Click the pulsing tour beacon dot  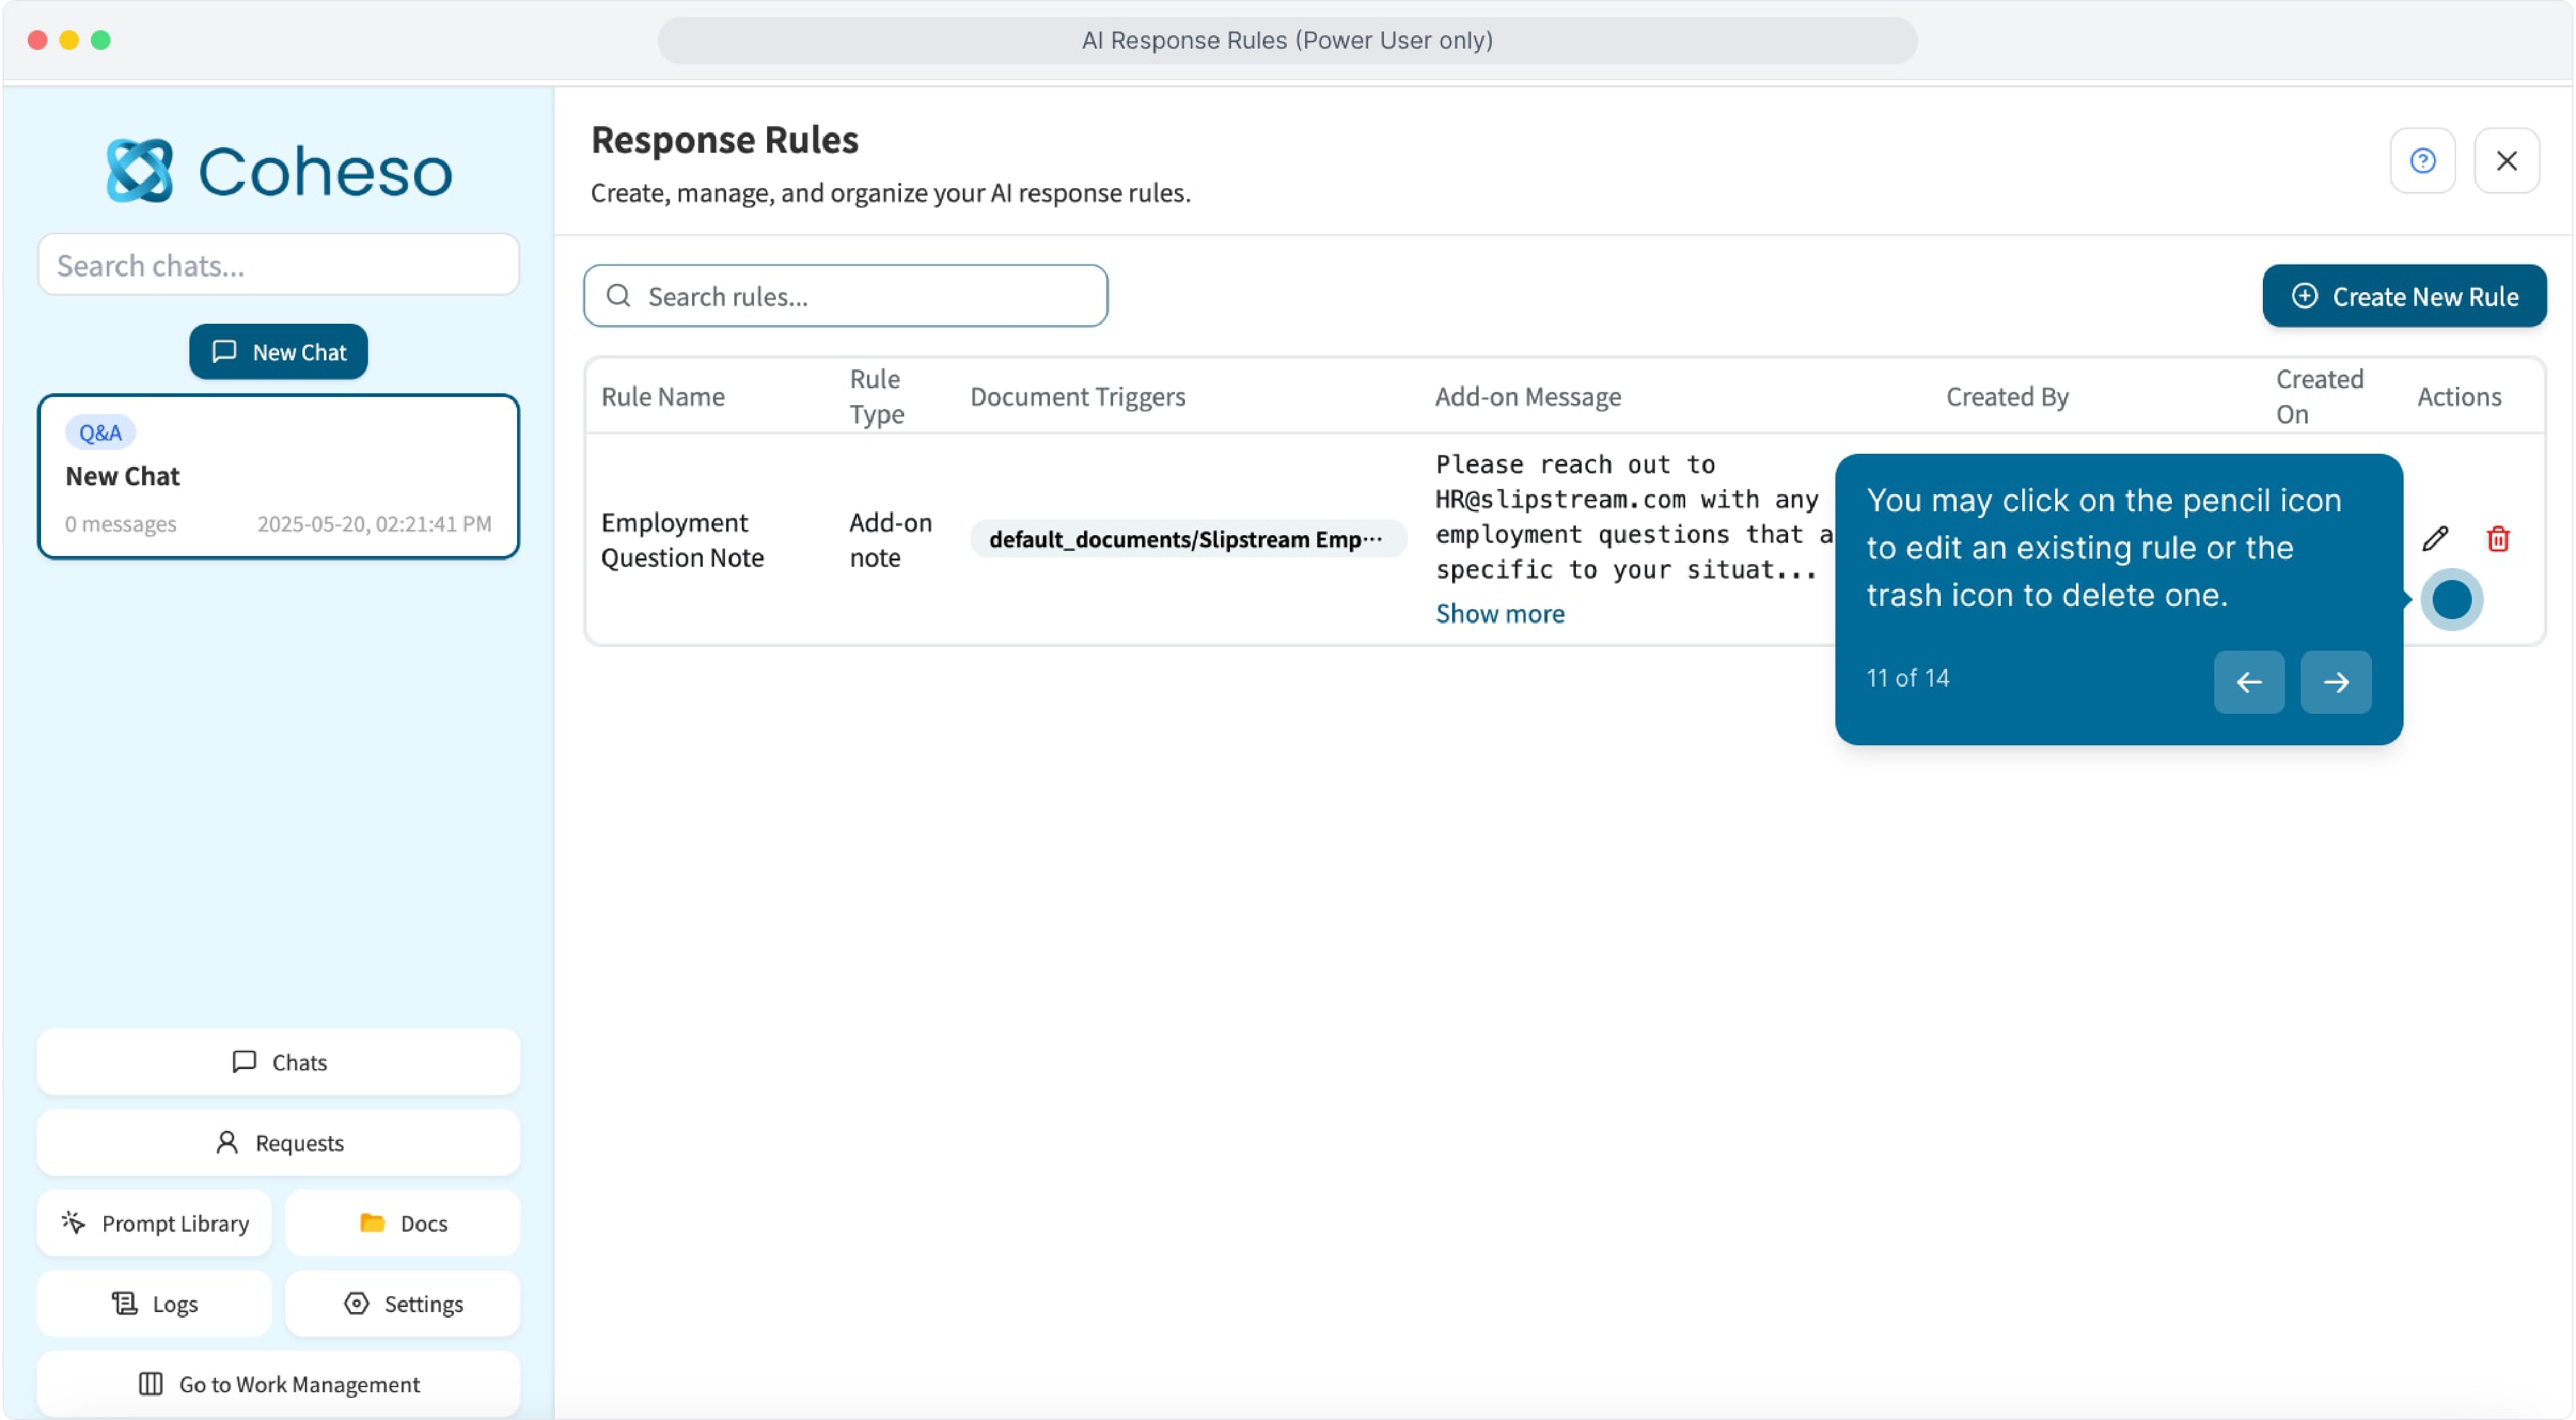2451,600
